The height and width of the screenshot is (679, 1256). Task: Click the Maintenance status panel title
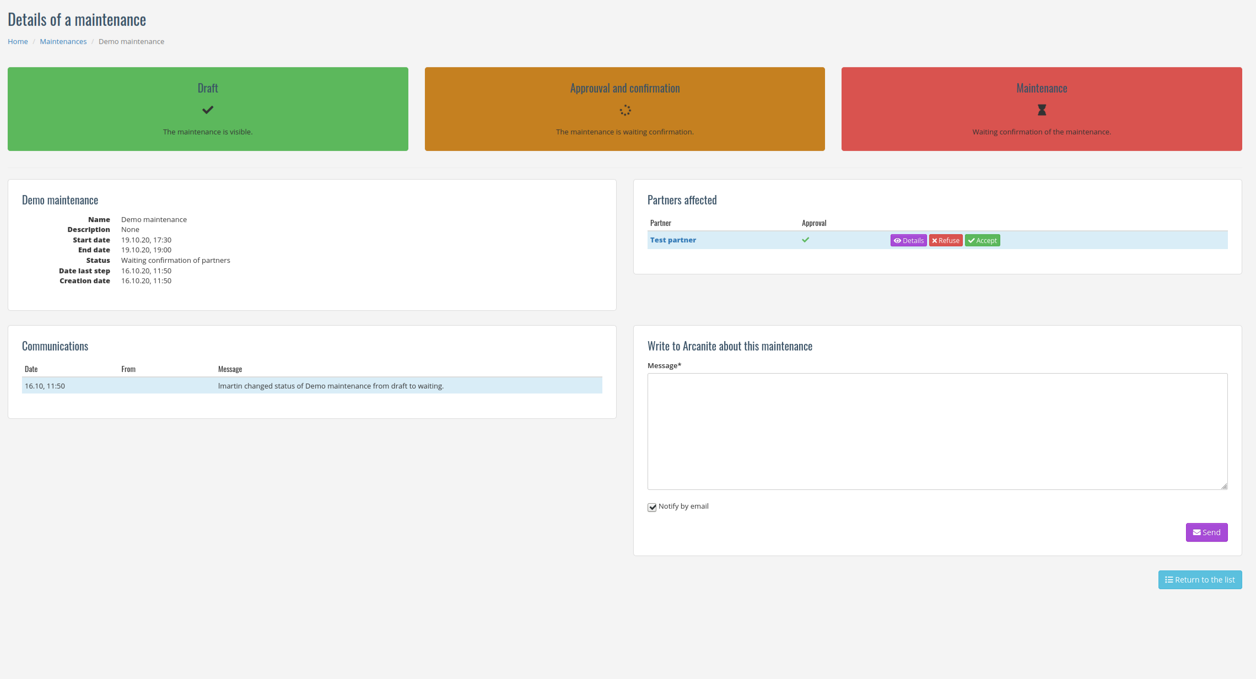pos(1042,88)
